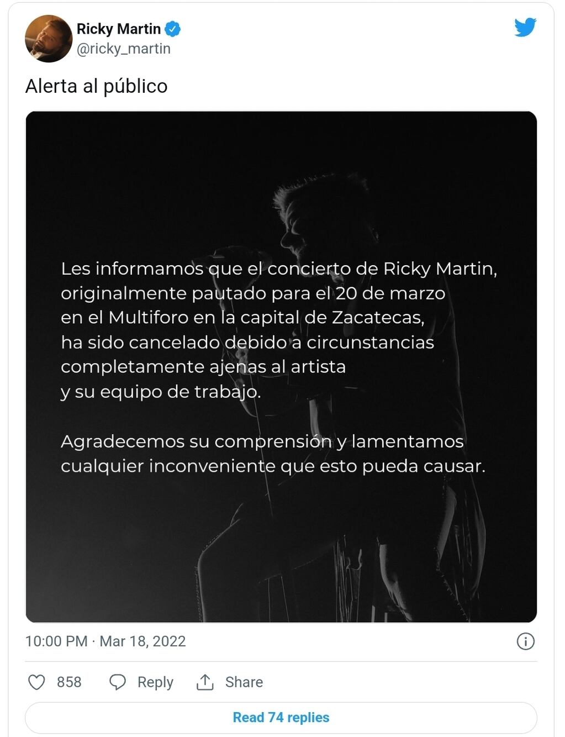Open the Twitter info circle icon
Image resolution: width=565 pixels, height=737 pixels.
point(525,641)
